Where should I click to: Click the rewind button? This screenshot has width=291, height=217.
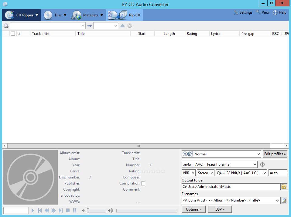tap(47, 211)
